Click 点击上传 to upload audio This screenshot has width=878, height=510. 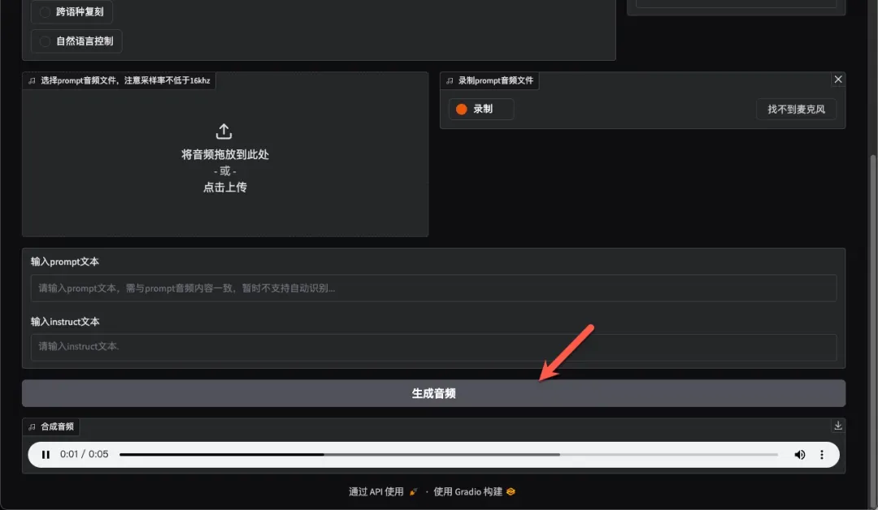224,187
